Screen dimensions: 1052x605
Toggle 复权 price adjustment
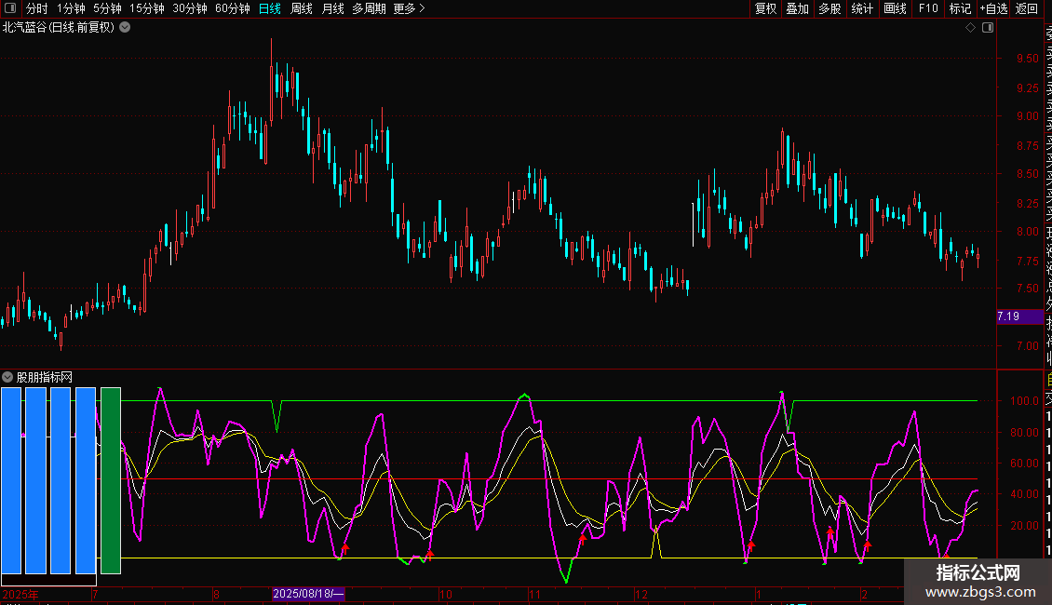(765, 8)
